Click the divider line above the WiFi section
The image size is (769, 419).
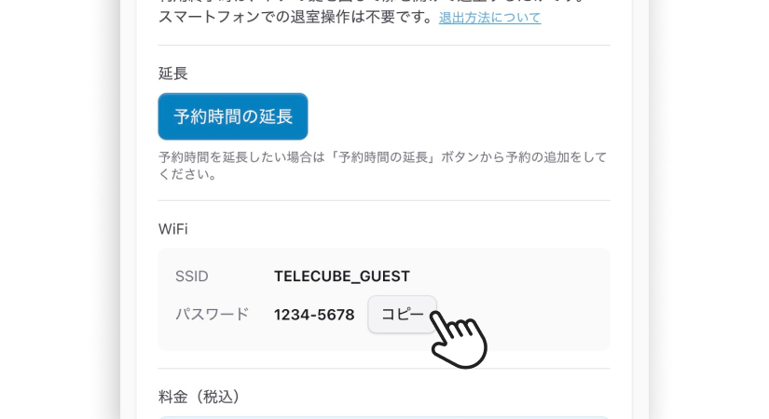click(x=384, y=200)
